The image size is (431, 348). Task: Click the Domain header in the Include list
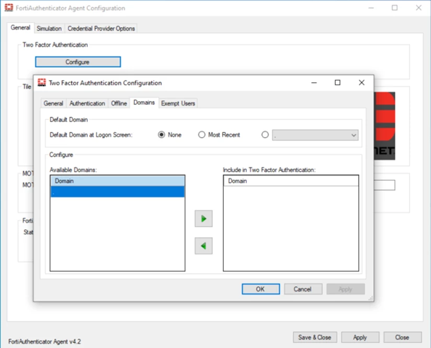[x=291, y=181]
